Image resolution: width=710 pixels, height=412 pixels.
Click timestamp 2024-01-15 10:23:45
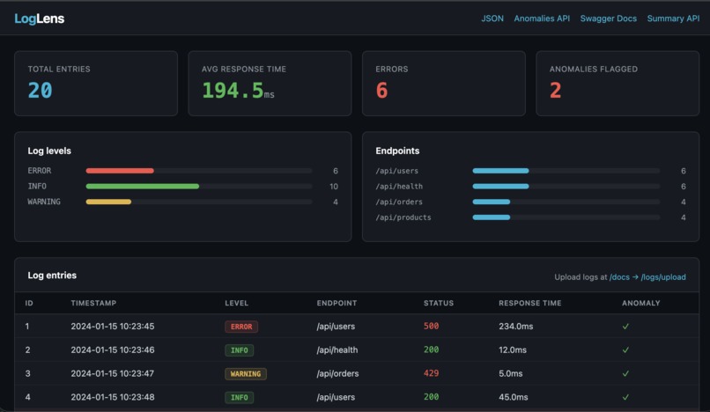click(x=112, y=327)
